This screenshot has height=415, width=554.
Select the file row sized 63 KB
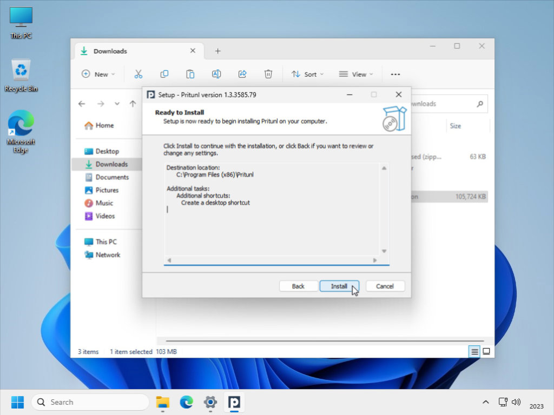coord(450,157)
